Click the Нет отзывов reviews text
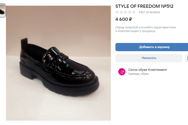 pyautogui.click(x=149, y=12)
